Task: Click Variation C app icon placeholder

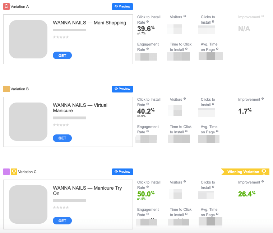Action: click(28, 205)
